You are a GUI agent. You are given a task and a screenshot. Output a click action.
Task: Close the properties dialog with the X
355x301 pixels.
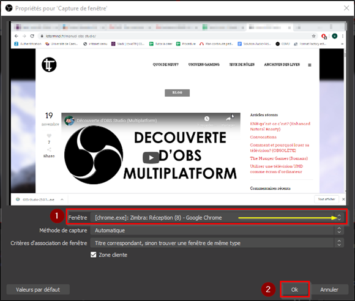(x=346, y=8)
